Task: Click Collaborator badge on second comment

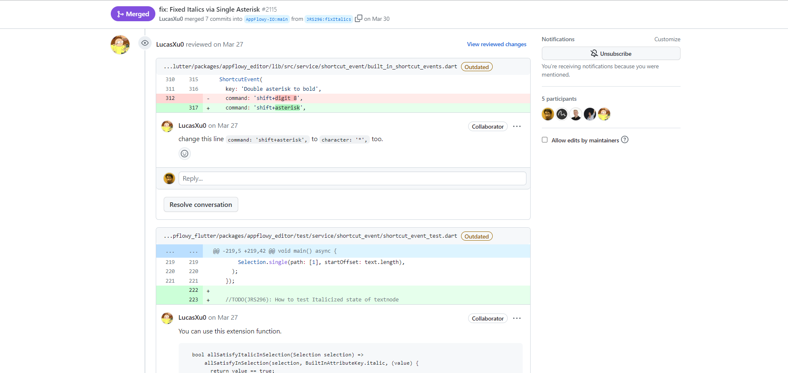Action: click(x=488, y=318)
